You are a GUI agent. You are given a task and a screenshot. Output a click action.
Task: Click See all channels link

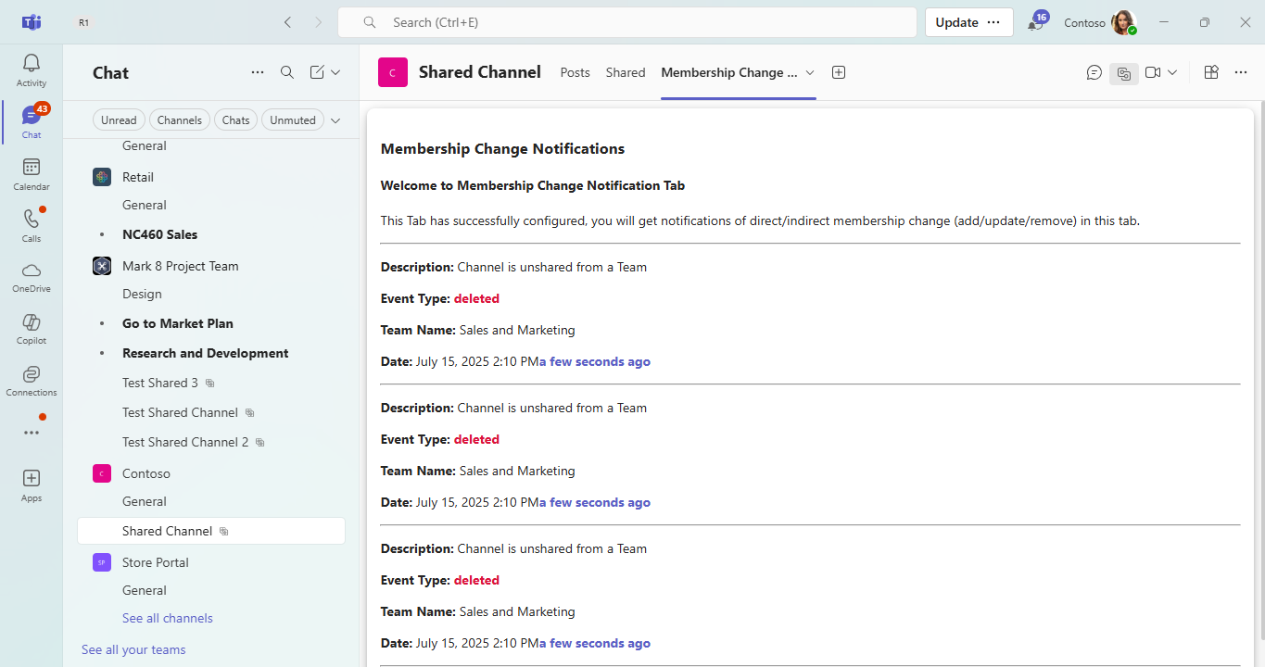pos(168,618)
